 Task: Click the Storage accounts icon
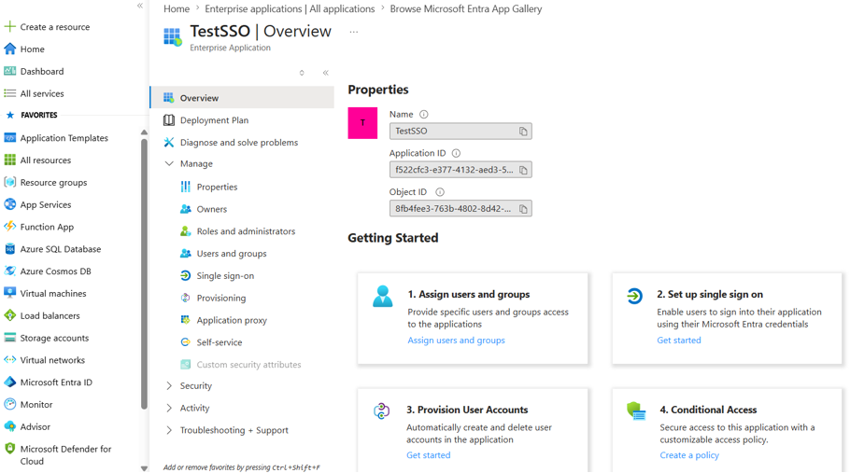click(9, 337)
